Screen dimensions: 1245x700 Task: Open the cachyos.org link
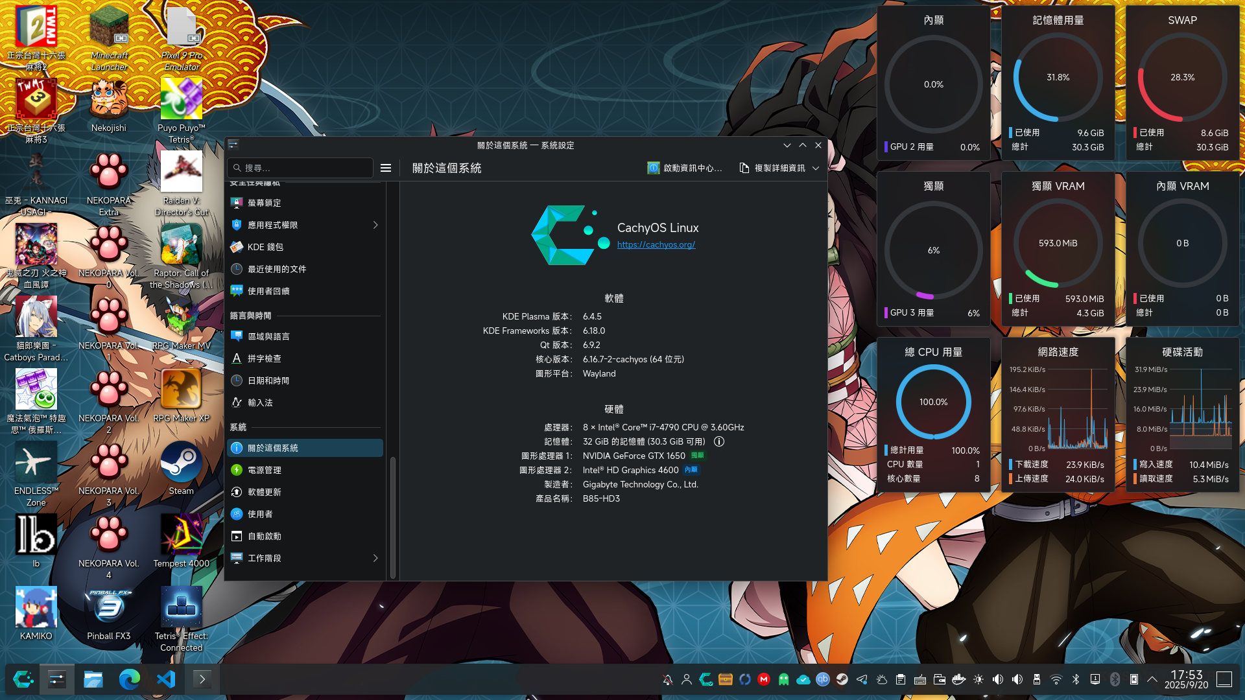(656, 244)
